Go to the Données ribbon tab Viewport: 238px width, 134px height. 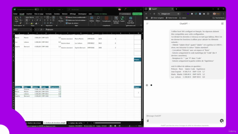pos(57,14)
